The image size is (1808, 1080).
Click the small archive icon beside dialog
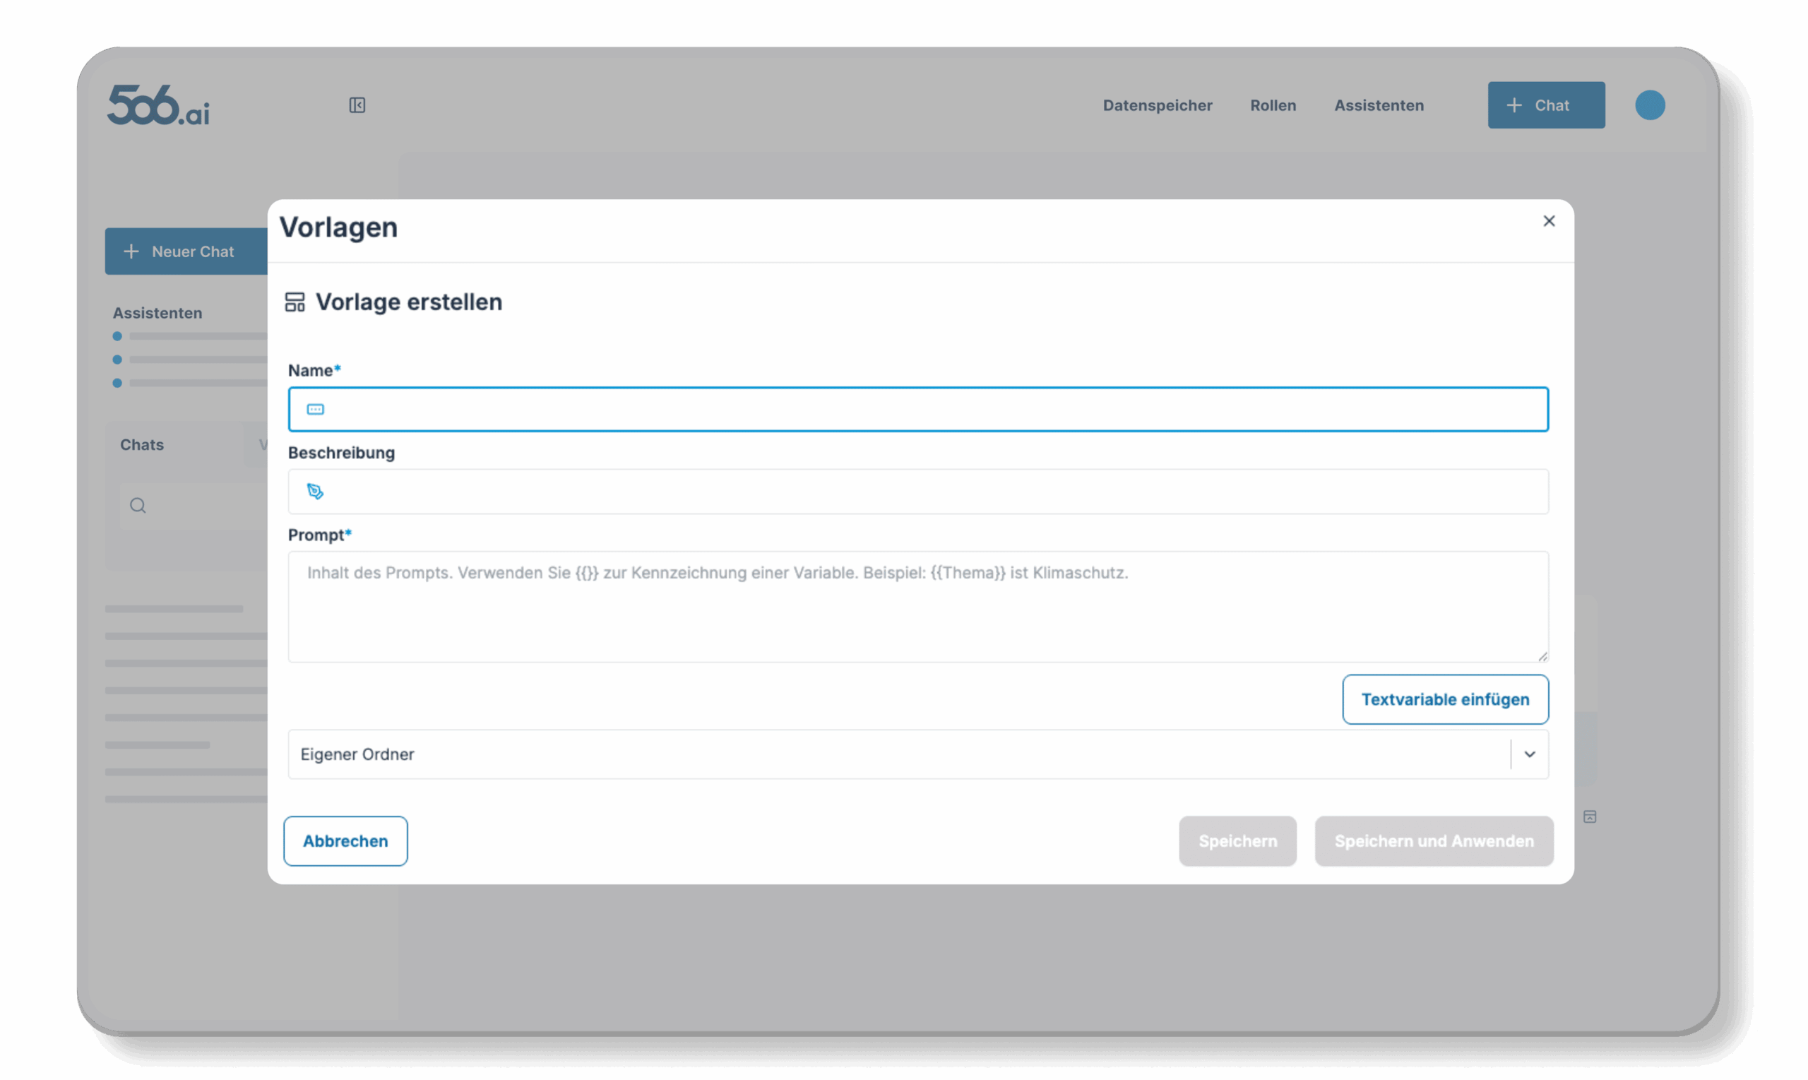1590,817
